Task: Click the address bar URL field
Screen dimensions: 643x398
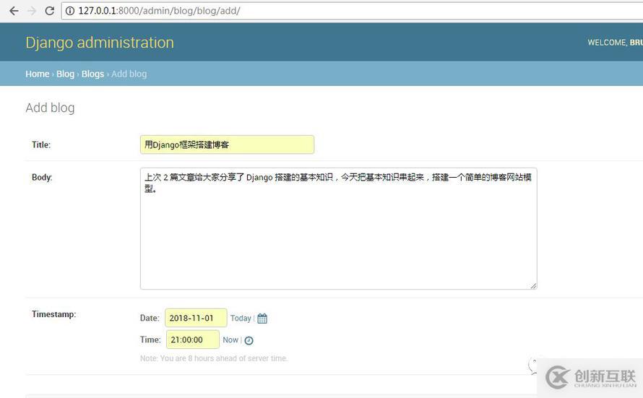Action: point(353,11)
